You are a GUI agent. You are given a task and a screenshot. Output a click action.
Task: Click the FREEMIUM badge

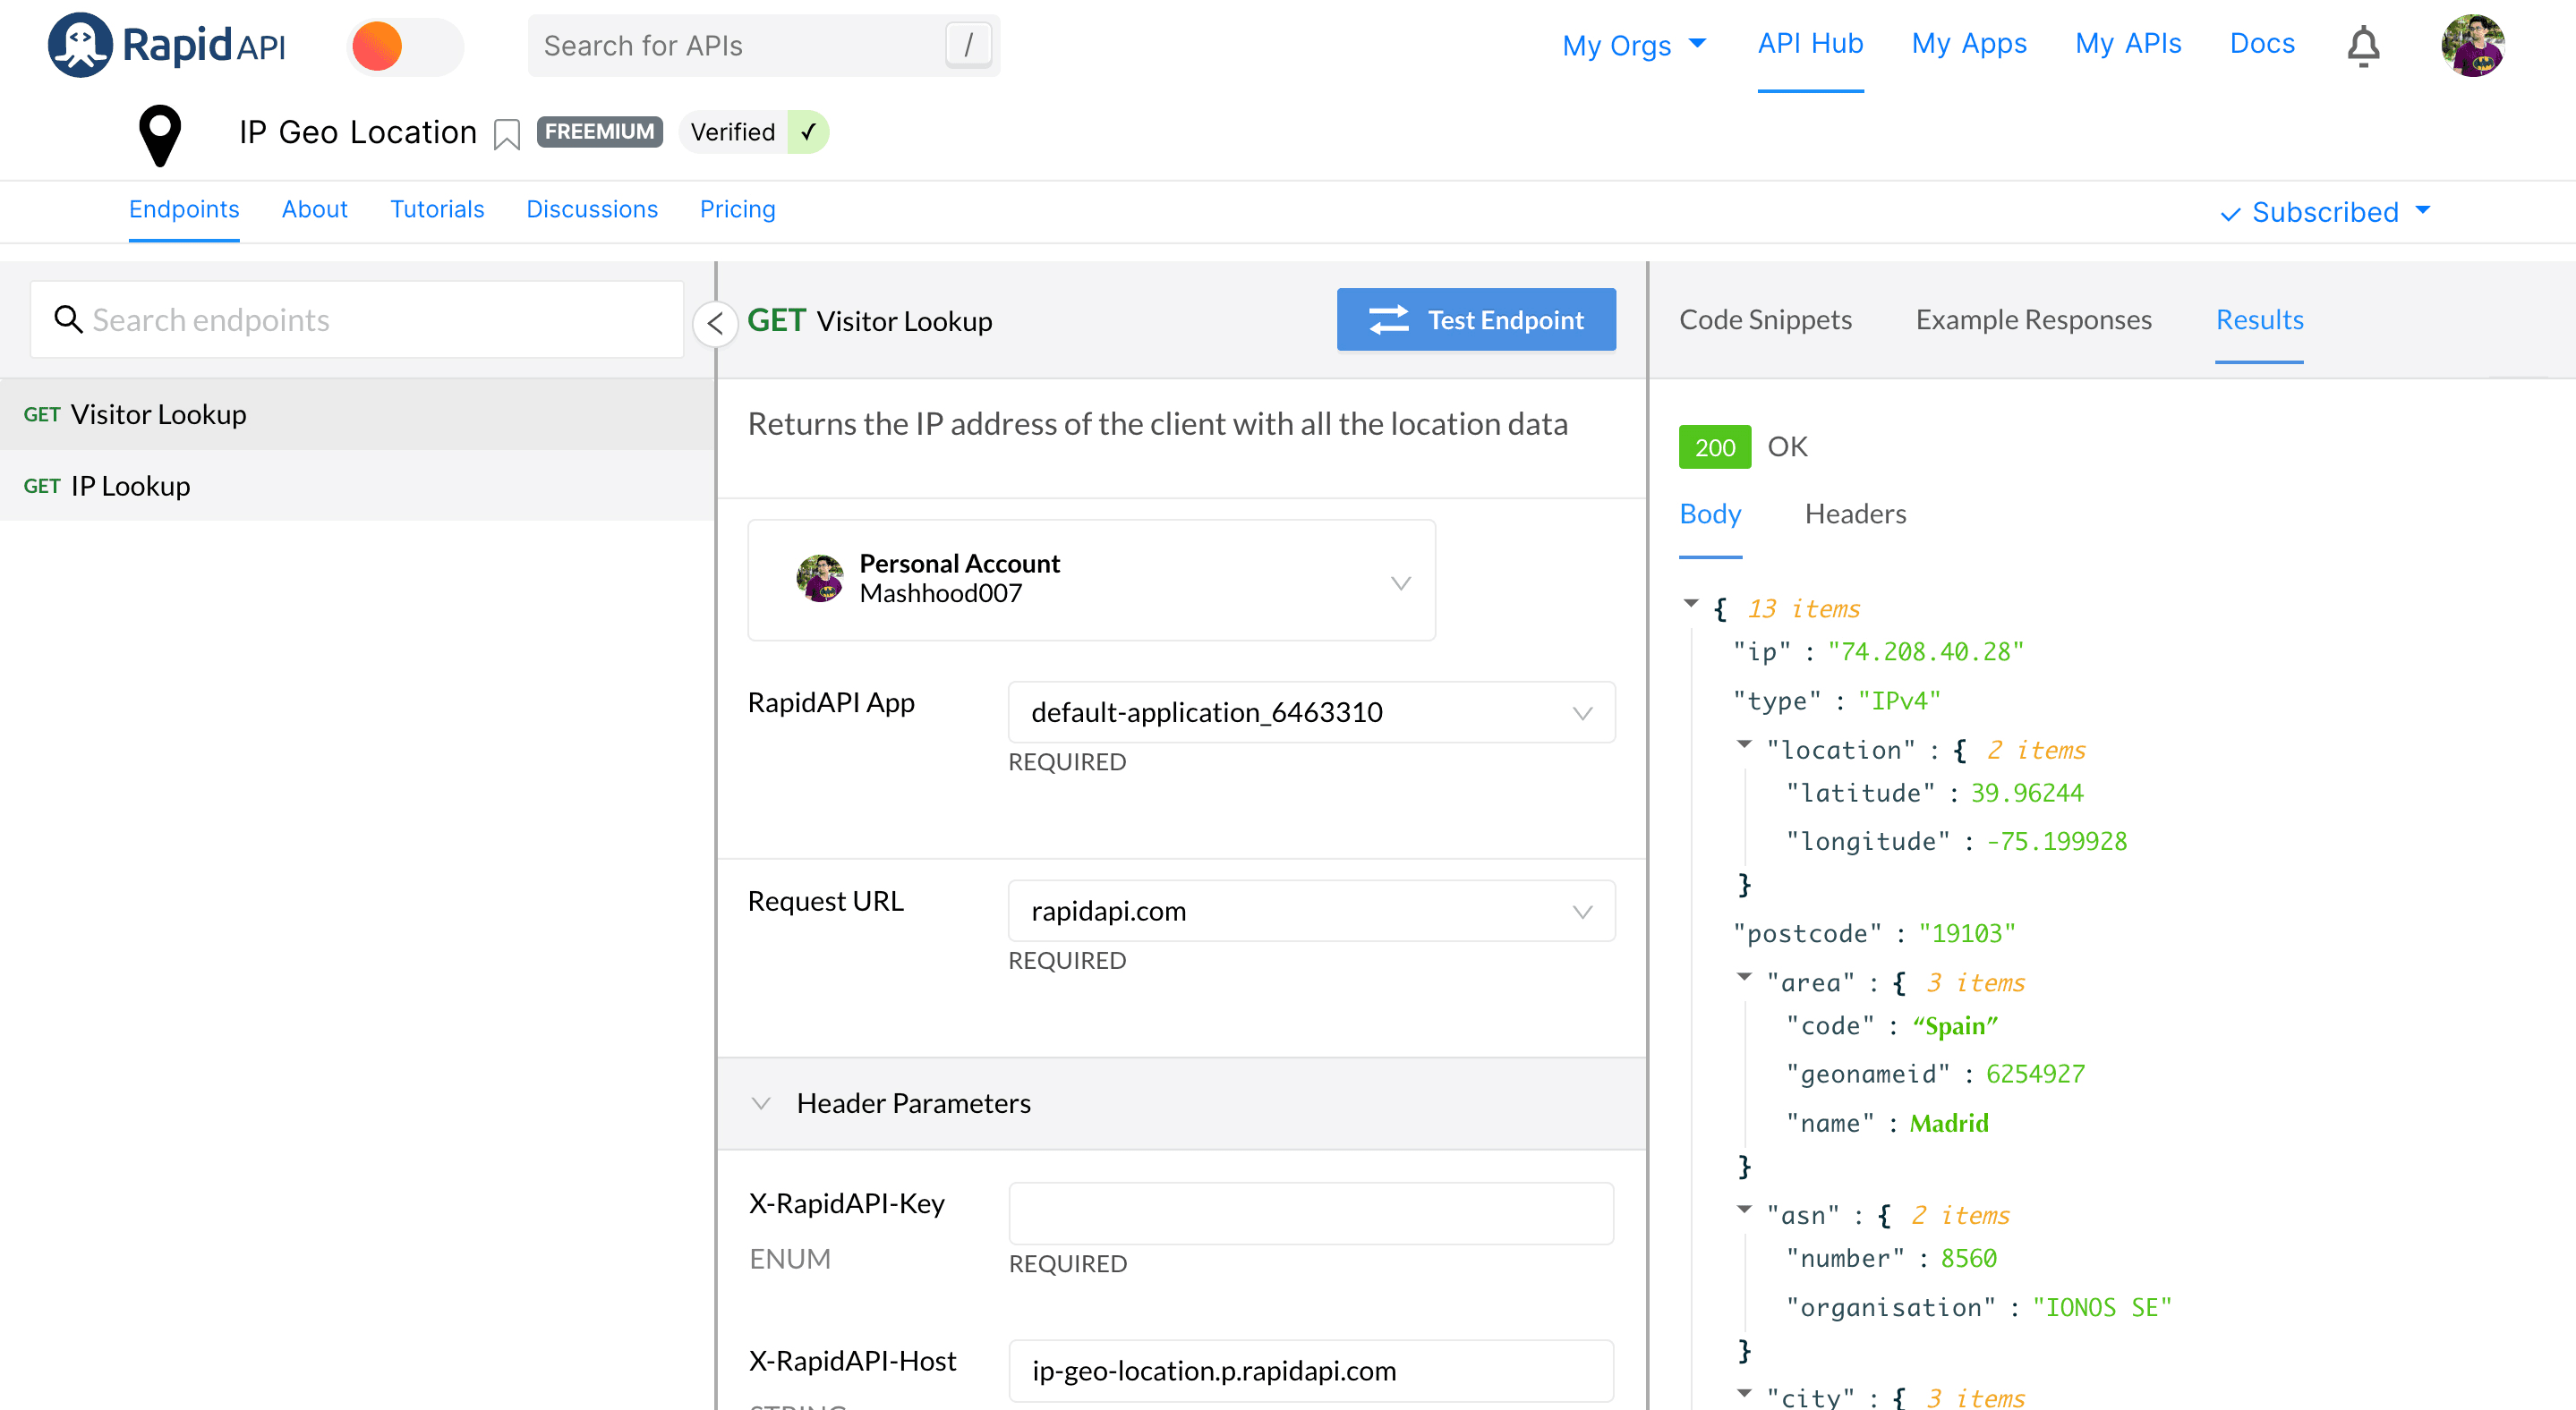(599, 132)
